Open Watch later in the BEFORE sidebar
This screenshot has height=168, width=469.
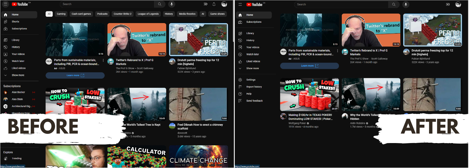click(19, 61)
